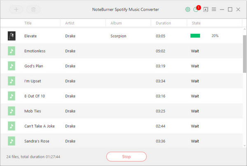Select the Elevate song title
The height and width of the screenshot is (166, 247).
30,36
